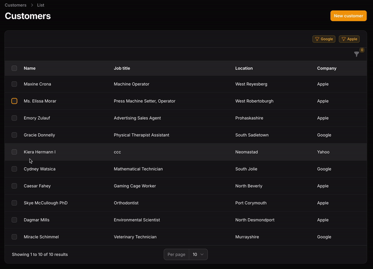Select the Miracle Schimmel row checkbox
Viewport: 373px width, 269px height.
pos(14,237)
